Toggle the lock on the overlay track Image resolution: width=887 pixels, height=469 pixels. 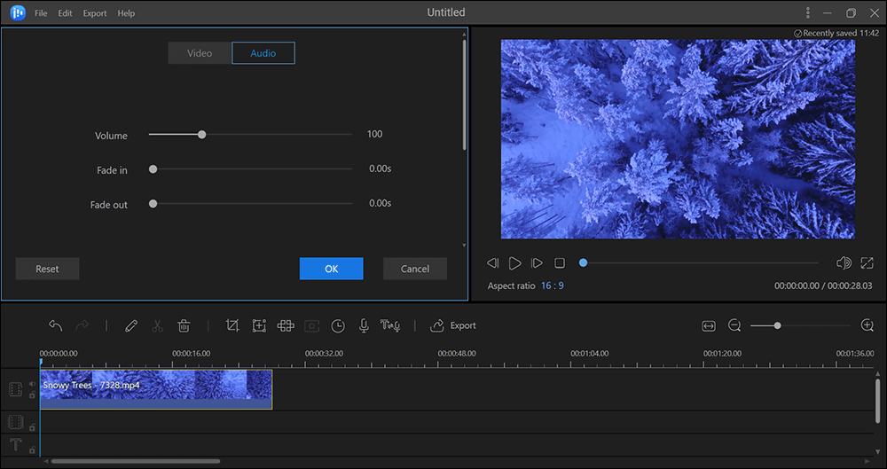coord(32,427)
